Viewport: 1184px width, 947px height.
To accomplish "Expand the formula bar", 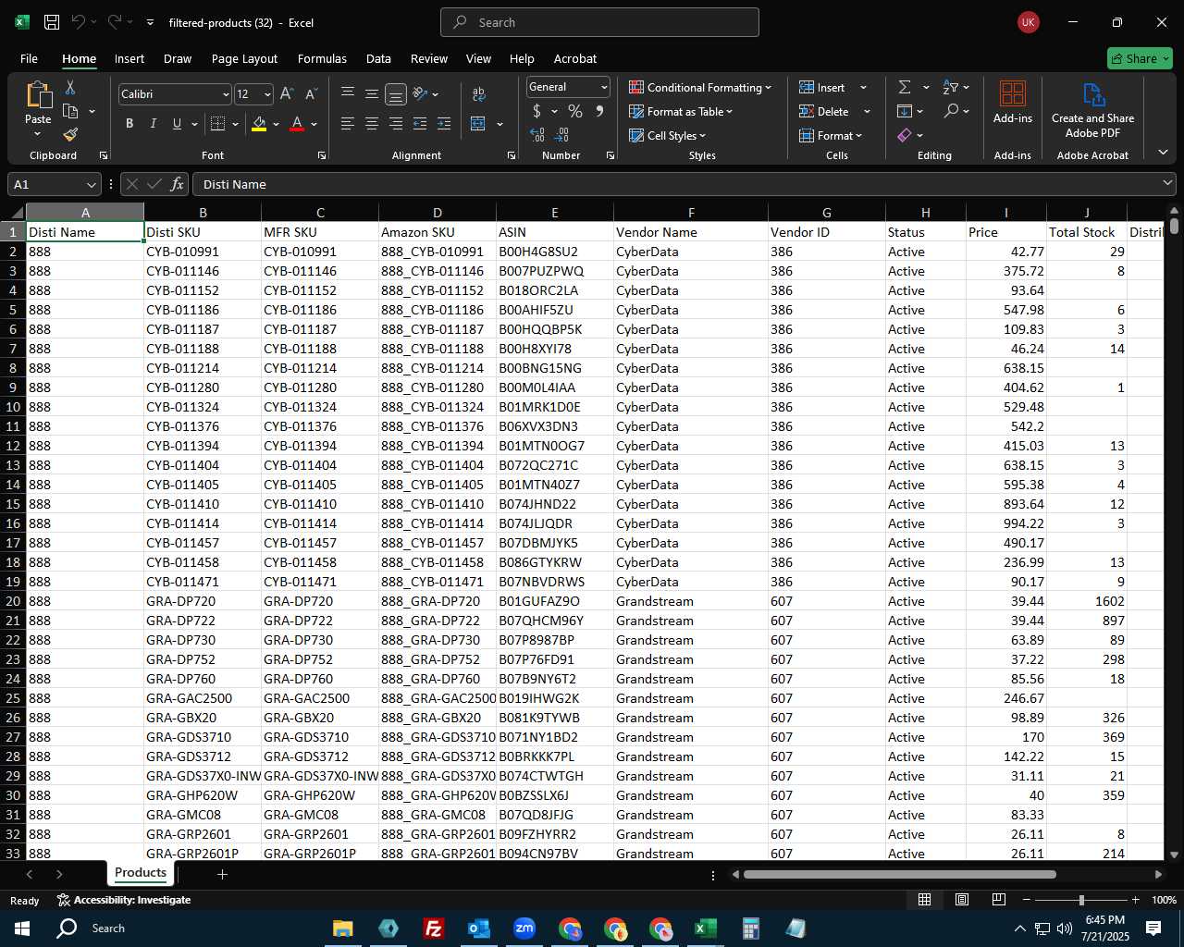I will (x=1167, y=184).
